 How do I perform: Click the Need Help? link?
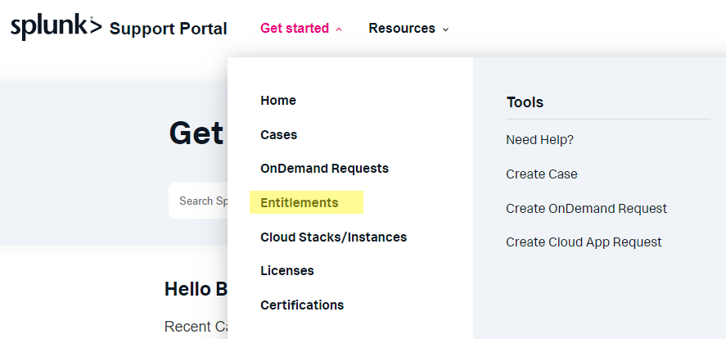point(540,140)
